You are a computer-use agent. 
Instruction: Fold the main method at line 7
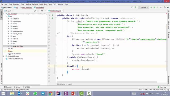point(56,18)
